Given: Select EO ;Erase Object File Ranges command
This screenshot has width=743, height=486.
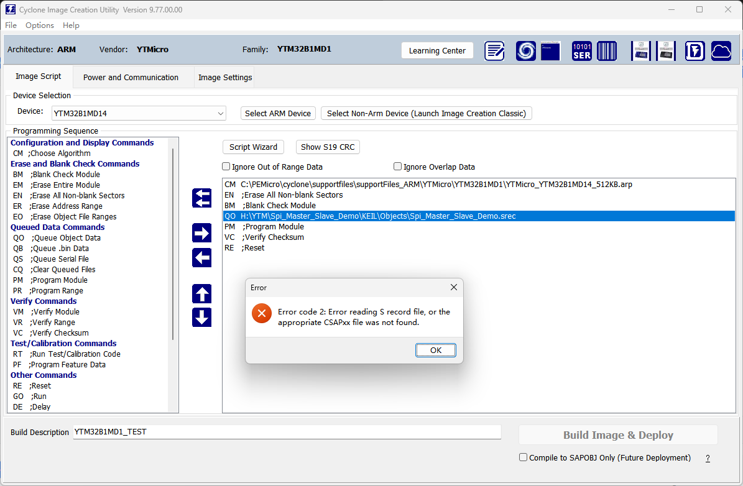Looking at the screenshot, I should pos(65,216).
